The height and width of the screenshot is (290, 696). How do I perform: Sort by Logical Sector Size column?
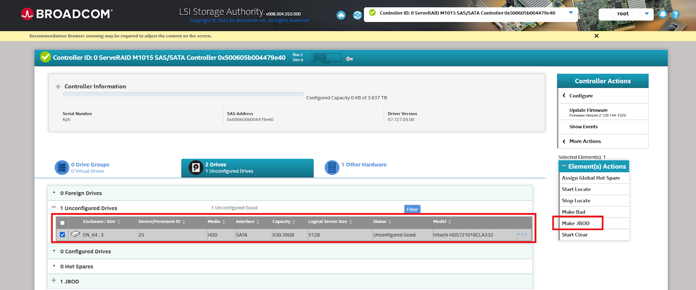(330, 222)
